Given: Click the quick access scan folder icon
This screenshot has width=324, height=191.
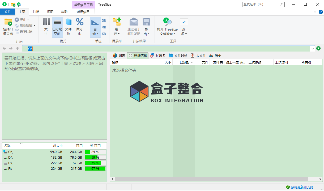Looking at the screenshot, I should [13, 4].
